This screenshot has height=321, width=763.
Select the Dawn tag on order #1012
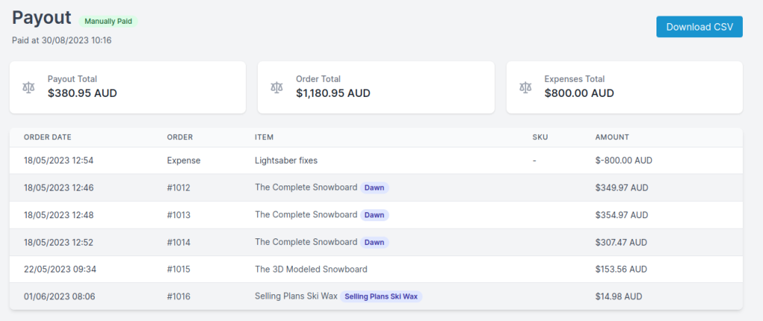(x=374, y=188)
